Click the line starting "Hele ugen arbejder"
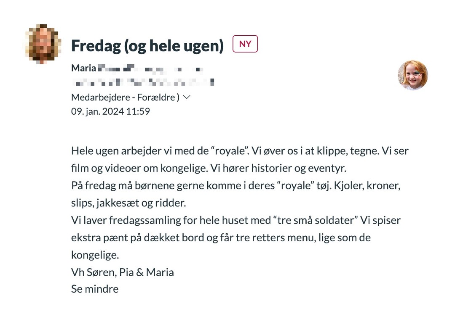The width and height of the screenshot is (455, 322). click(240, 151)
